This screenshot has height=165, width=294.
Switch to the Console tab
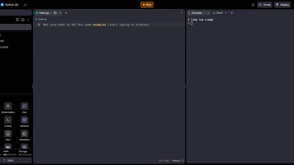(x=197, y=13)
